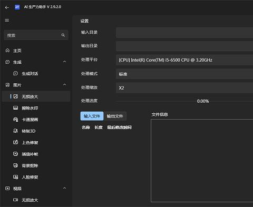The image size is (253, 207).
Task: Click the 0.00% progress value
Action: (203, 101)
